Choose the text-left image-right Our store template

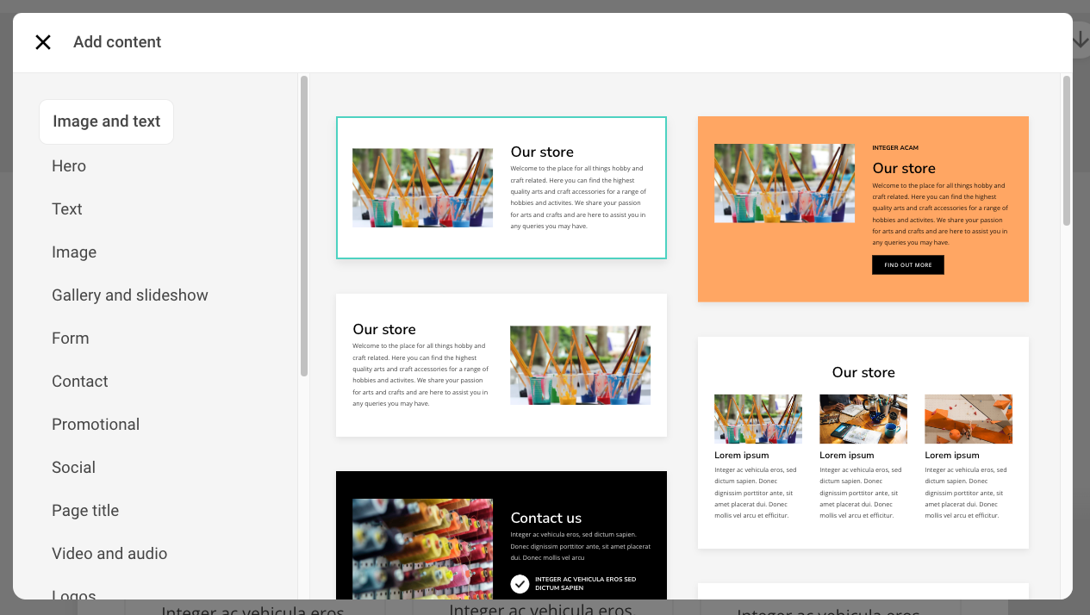pos(501,365)
